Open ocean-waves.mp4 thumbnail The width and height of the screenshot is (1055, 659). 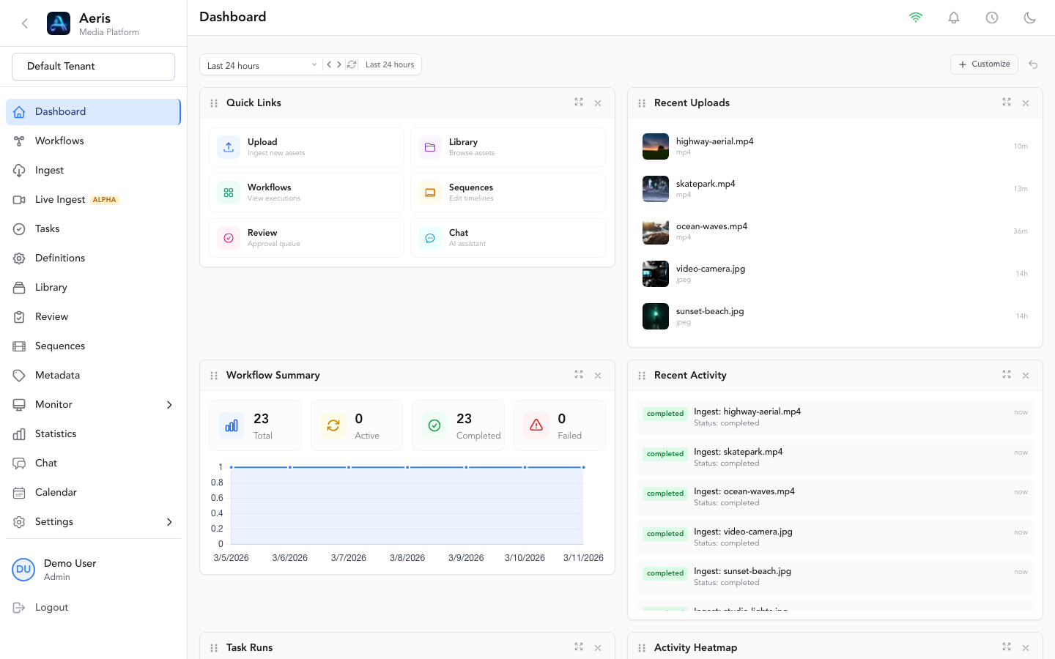656,231
